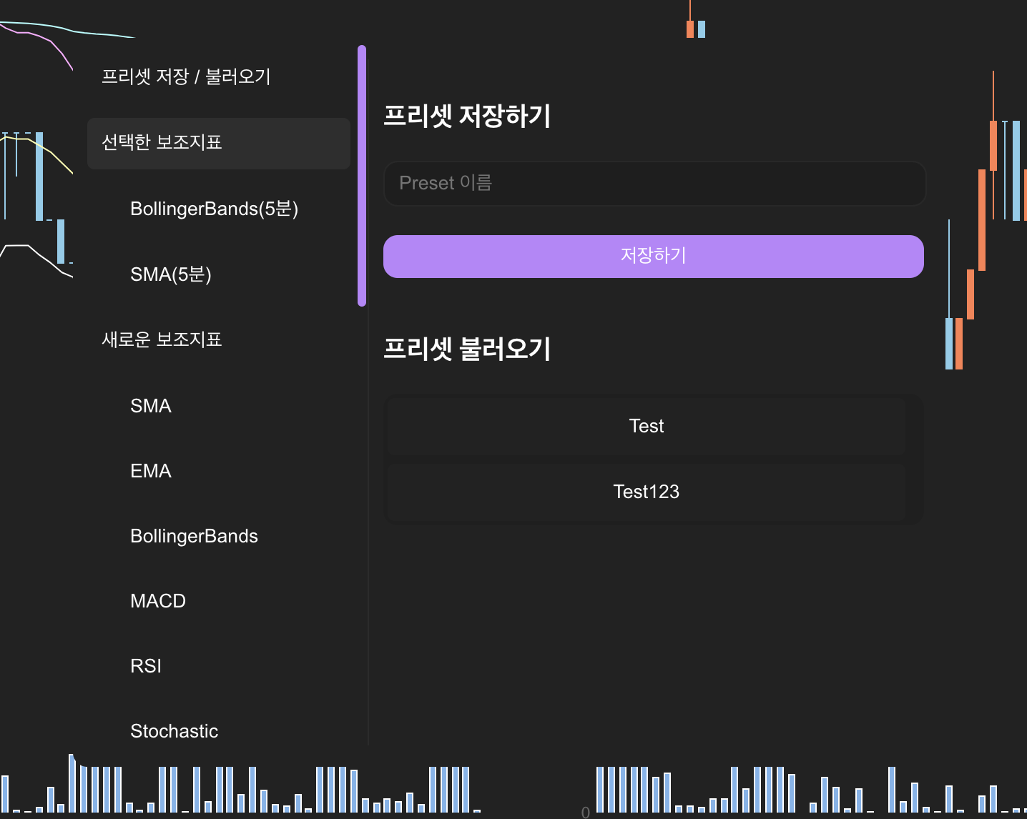Select the Stochastic indicator

pos(174,731)
